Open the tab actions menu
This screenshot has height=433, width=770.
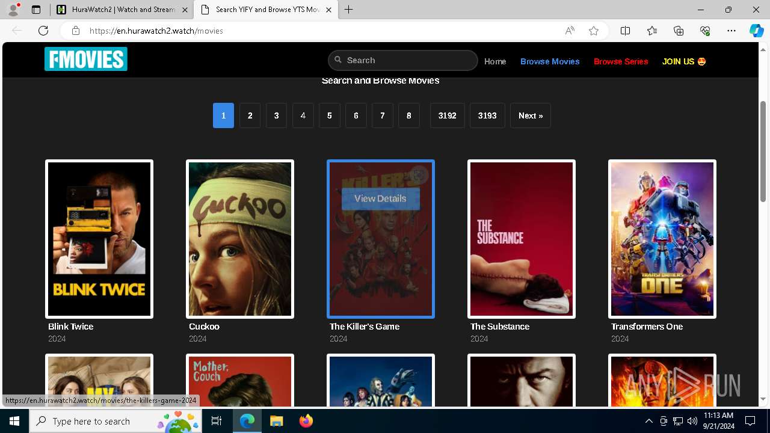coord(36,10)
